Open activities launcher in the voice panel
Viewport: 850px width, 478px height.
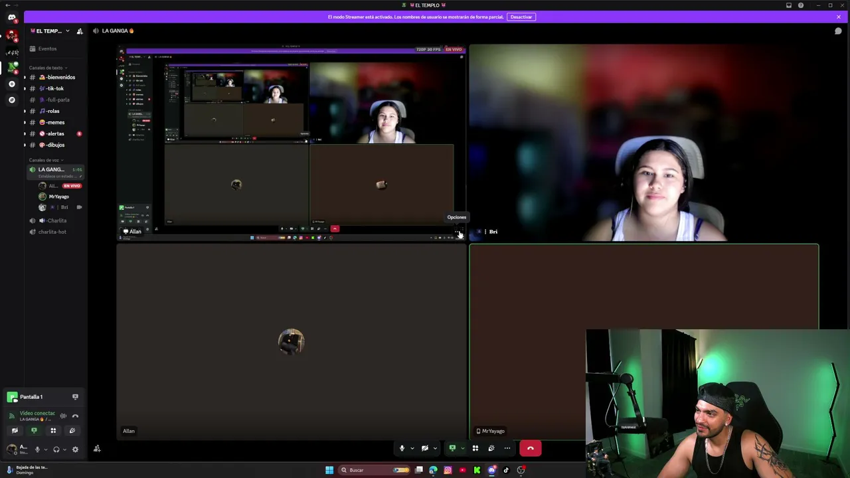(53, 430)
